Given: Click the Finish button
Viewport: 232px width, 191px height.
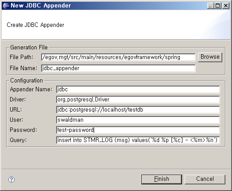Looking at the screenshot, I should point(162,180).
